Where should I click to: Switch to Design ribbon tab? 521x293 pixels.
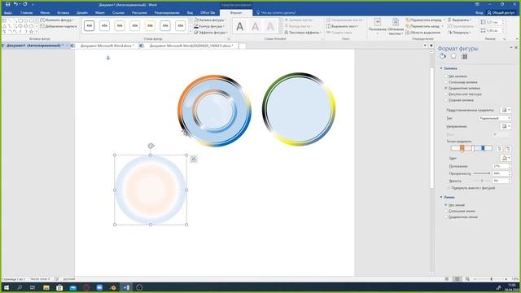[x=82, y=13]
